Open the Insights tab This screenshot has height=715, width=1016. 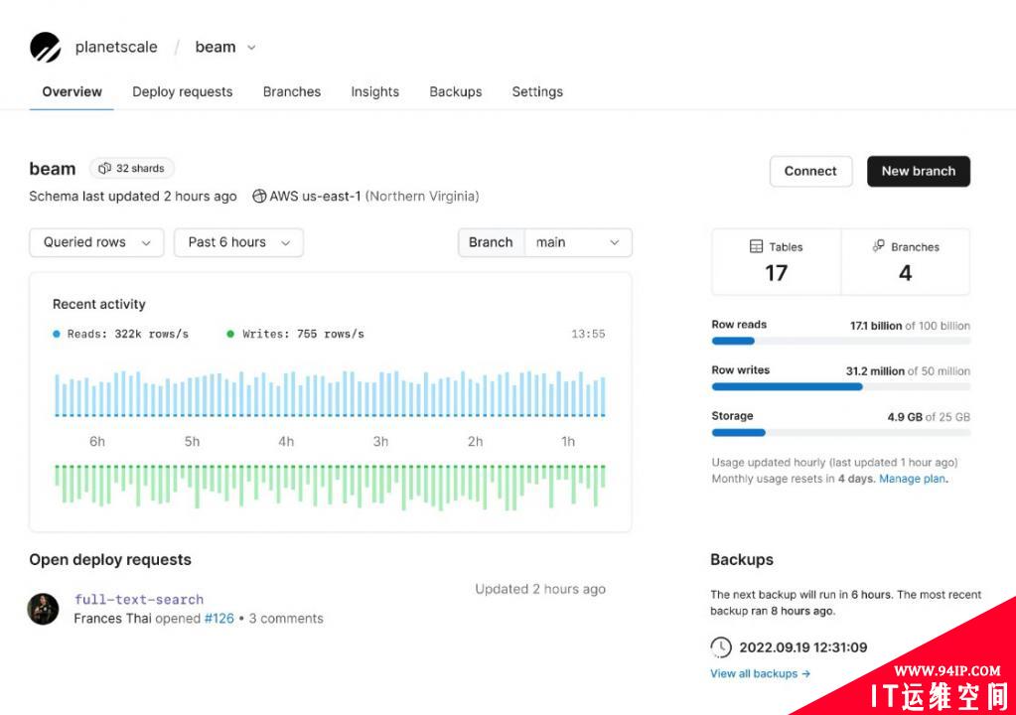[x=375, y=92]
